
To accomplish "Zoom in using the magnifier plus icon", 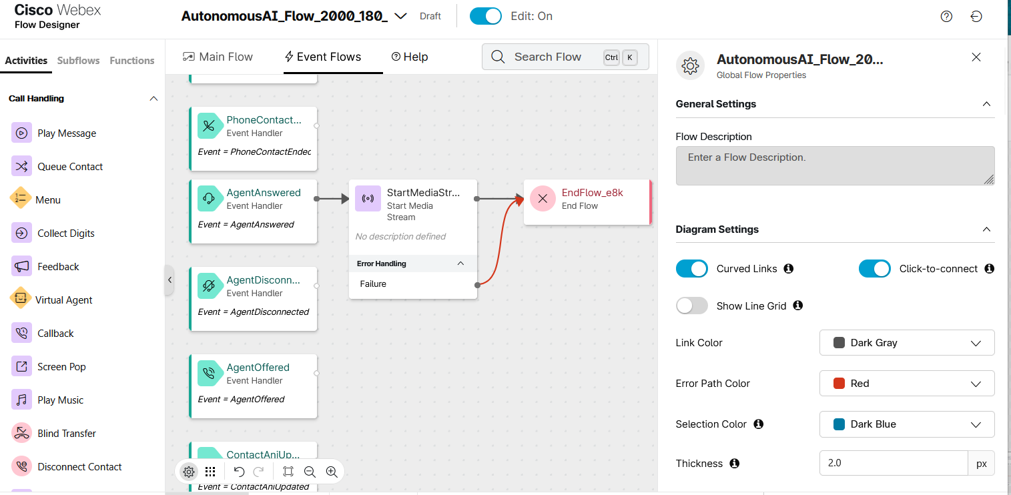I will [332, 472].
